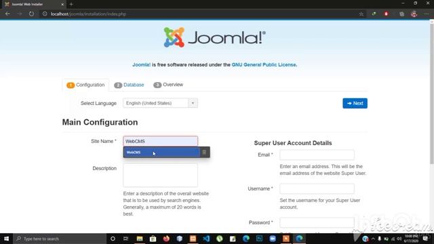Switch to the Overview step tab
Viewport: 434px width, 244px height.
pyautogui.click(x=168, y=85)
